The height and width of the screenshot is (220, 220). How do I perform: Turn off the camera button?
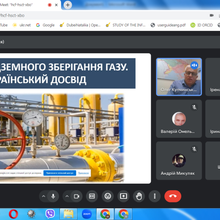point(77,196)
